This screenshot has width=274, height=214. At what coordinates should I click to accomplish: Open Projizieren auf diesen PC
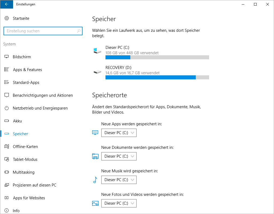pos(34,185)
